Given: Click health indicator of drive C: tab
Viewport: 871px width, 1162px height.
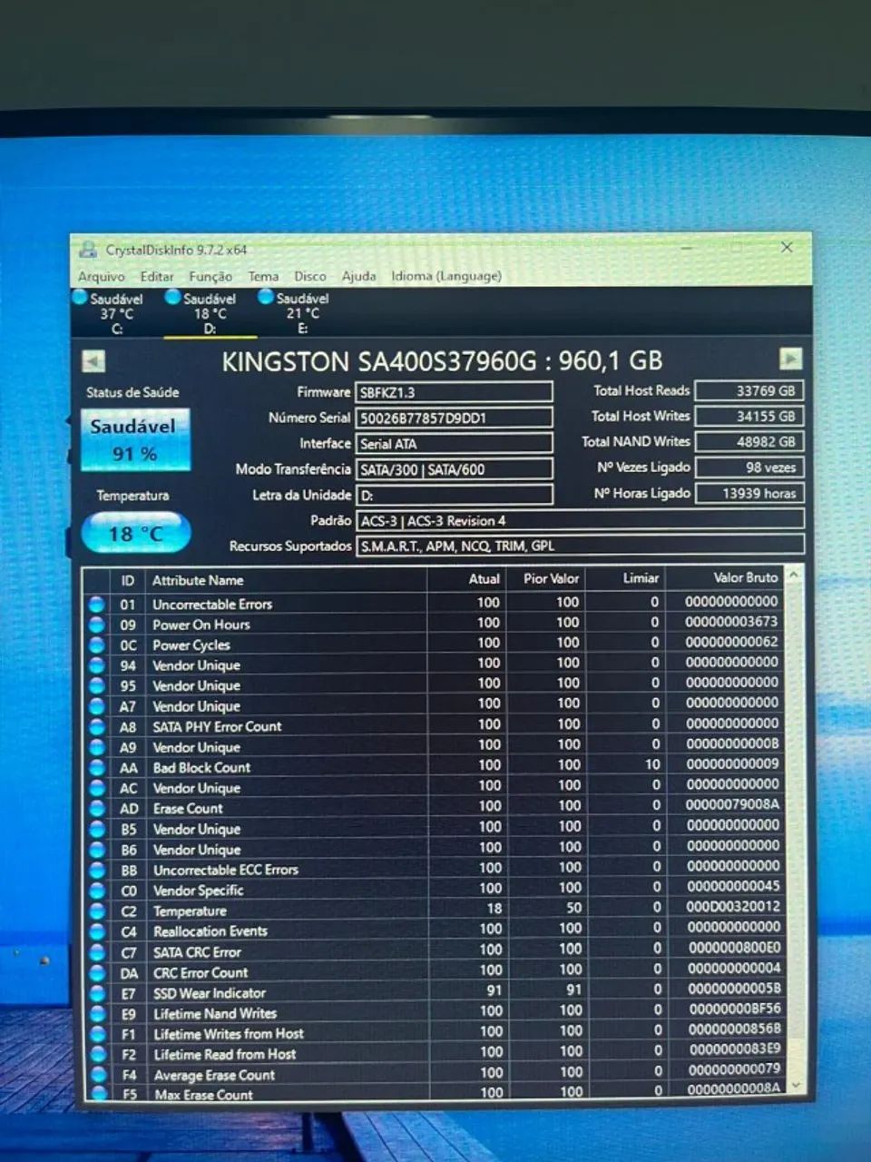Looking at the screenshot, I should [x=80, y=297].
